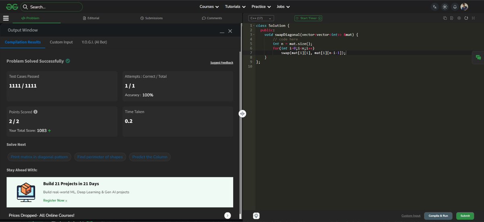Click 'Prices Dropped- All Online Courses!' text
Image resolution: width=484 pixels, height=222 pixels.
42,216
